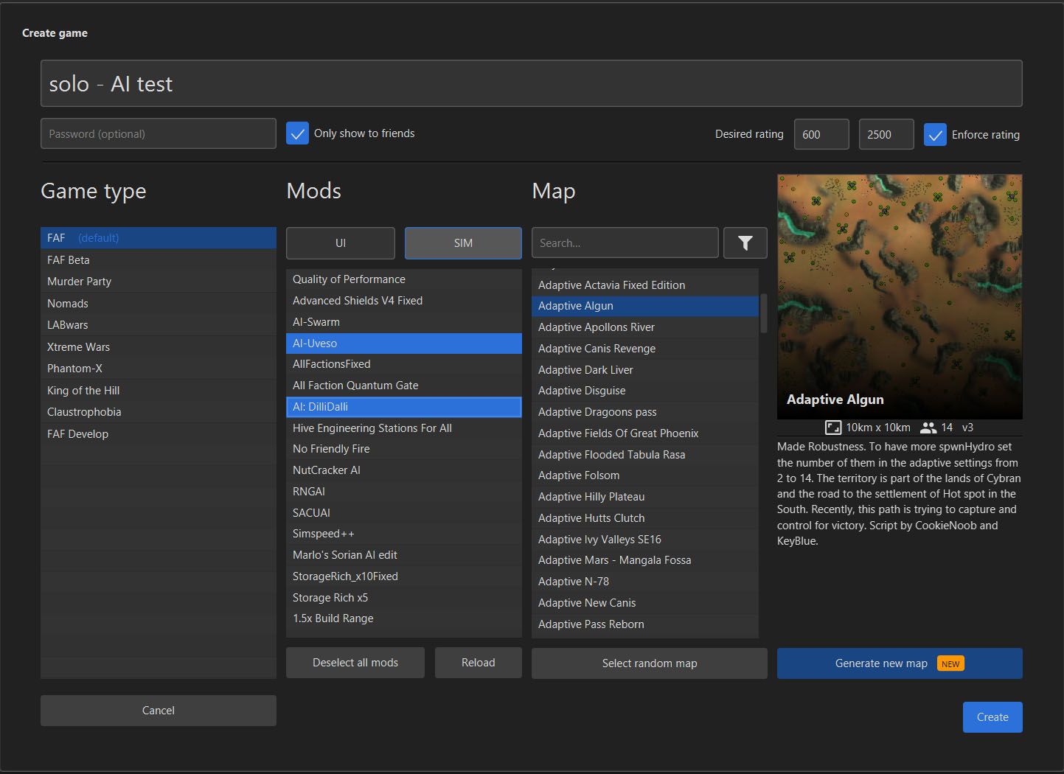The height and width of the screenshot is (774, 1064).
Task: Cancel game creation
Action: point(159,711)
